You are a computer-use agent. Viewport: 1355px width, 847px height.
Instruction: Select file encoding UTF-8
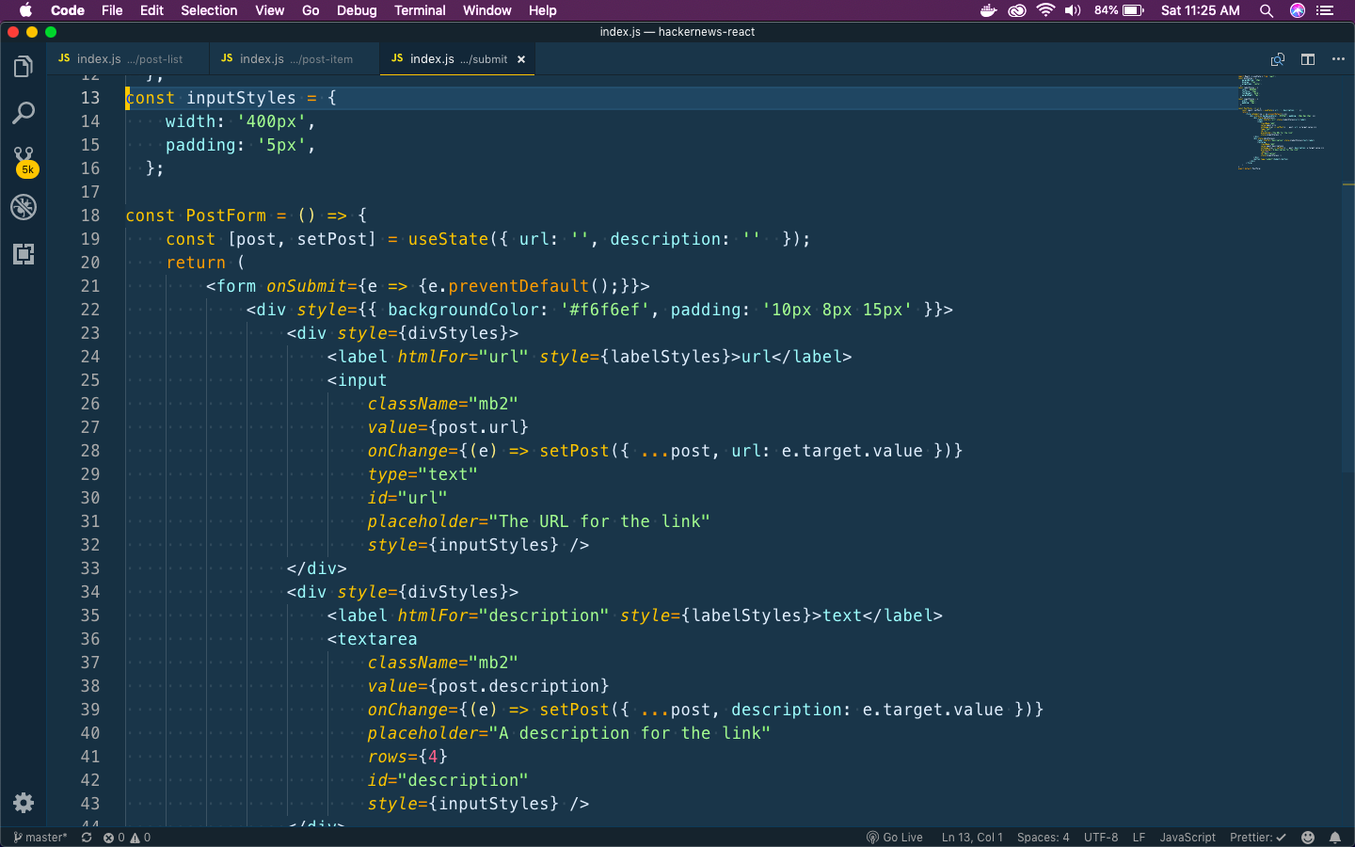click(1101, 838)
